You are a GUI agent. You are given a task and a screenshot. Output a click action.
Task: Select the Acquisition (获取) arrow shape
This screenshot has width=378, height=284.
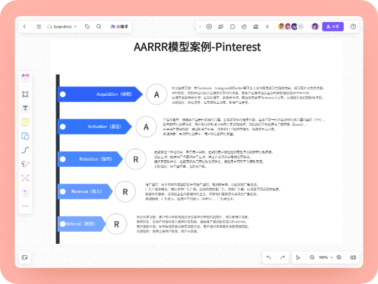100,94
